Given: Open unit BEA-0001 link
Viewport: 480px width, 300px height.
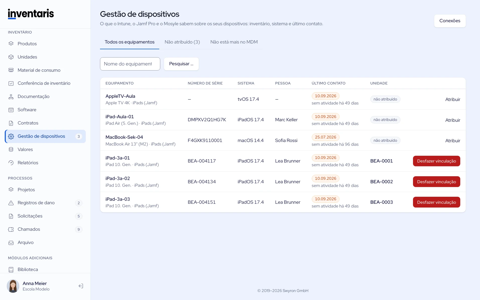Looking at the screenshot, I should [381, 161].
